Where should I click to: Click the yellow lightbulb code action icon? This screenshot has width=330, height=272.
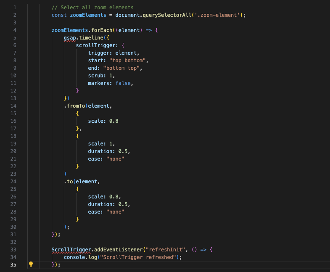tap(31, 264)
